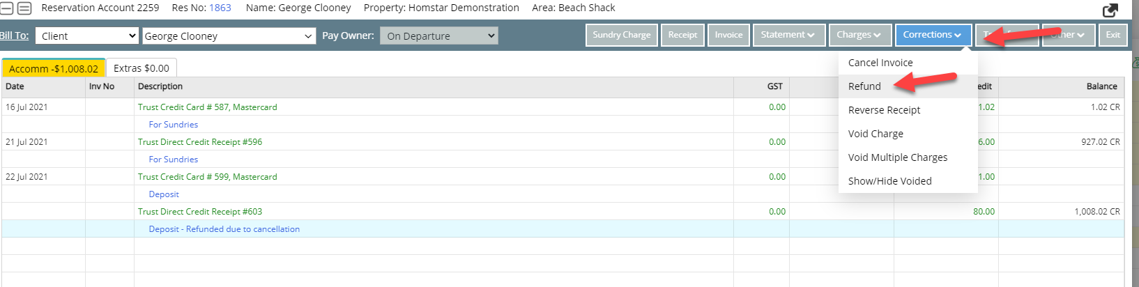The height and width of the screenshot is (287, 1139).
Task: Open the George Clooney name dropdown
Action: click(x=229, y=36)
